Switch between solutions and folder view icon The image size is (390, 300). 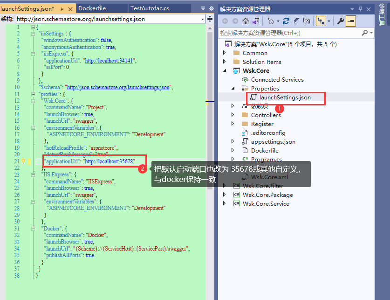pos(256,21)
